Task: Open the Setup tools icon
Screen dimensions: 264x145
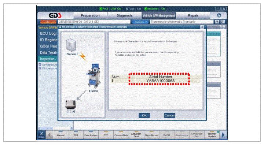Action: 41,135
